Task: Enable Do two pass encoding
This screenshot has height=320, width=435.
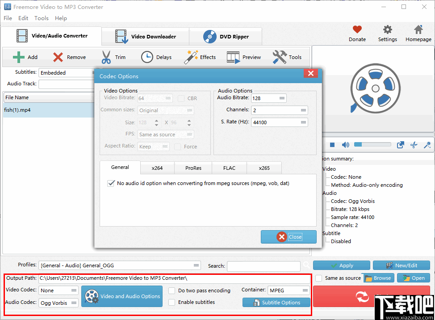Action: tap(172, 291)
